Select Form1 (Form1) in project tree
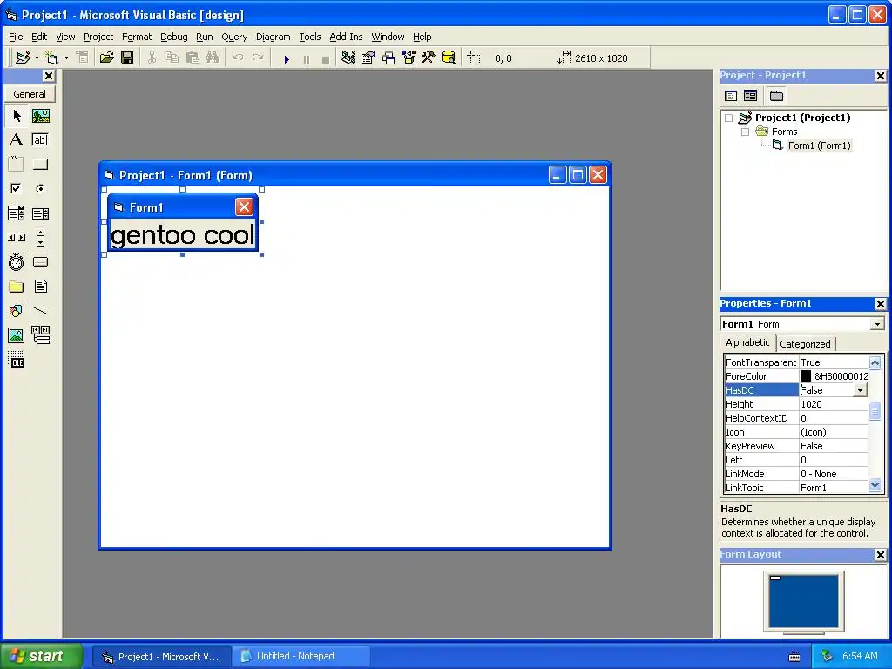The image size is (892, 669). point(819,145)
